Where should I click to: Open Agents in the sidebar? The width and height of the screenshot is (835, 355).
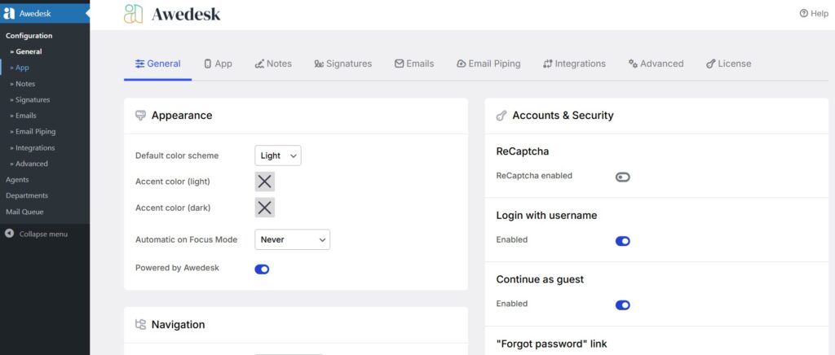[x=17, y=179]
